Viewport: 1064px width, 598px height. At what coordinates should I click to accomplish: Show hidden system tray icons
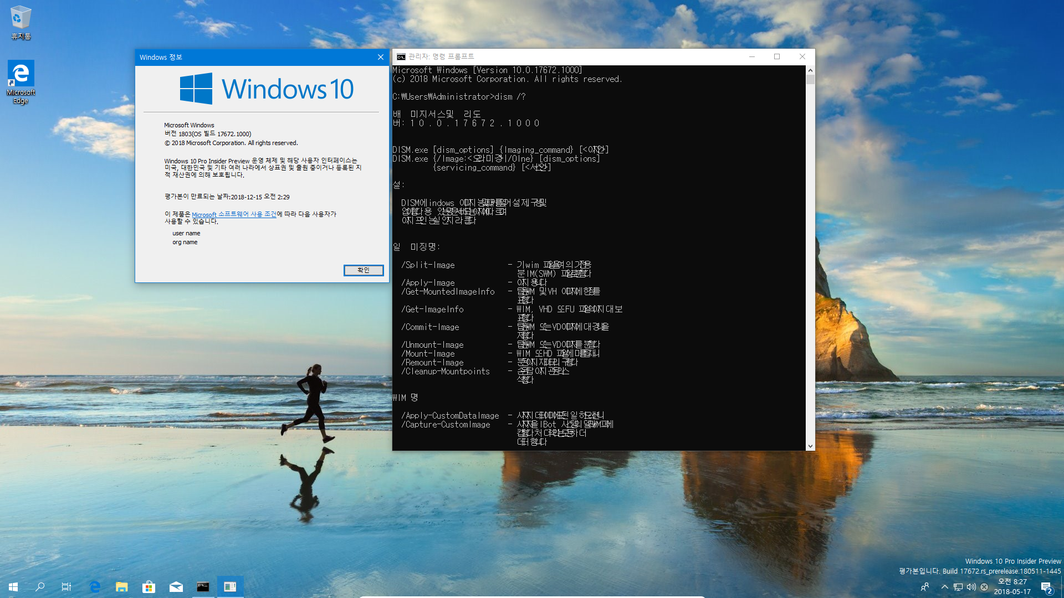pyautogui.click(x=944, y=587)
